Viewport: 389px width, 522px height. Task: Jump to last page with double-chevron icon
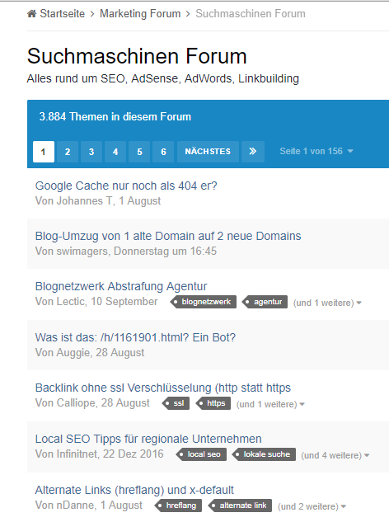[x=253, y=152]
